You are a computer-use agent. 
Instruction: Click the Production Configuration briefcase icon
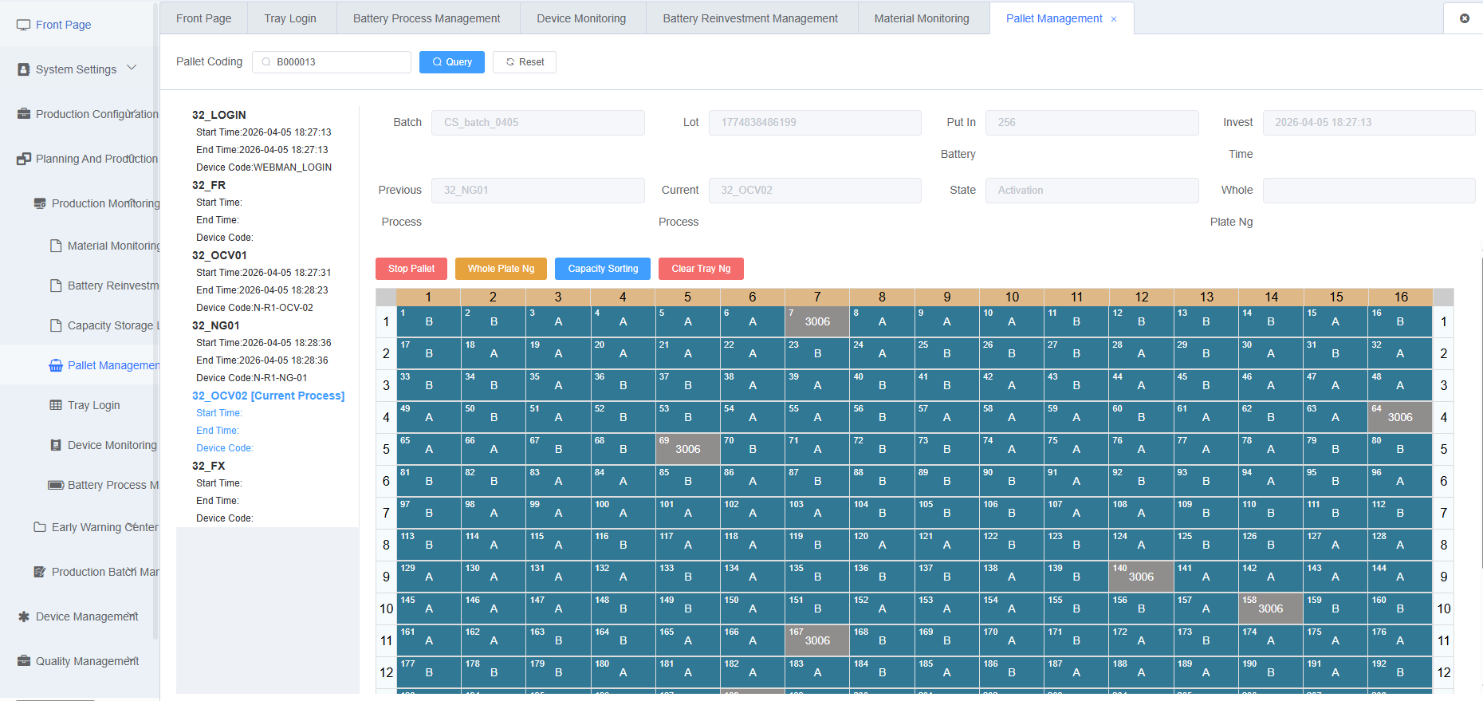pyautogui.click(x=24, y=114)
